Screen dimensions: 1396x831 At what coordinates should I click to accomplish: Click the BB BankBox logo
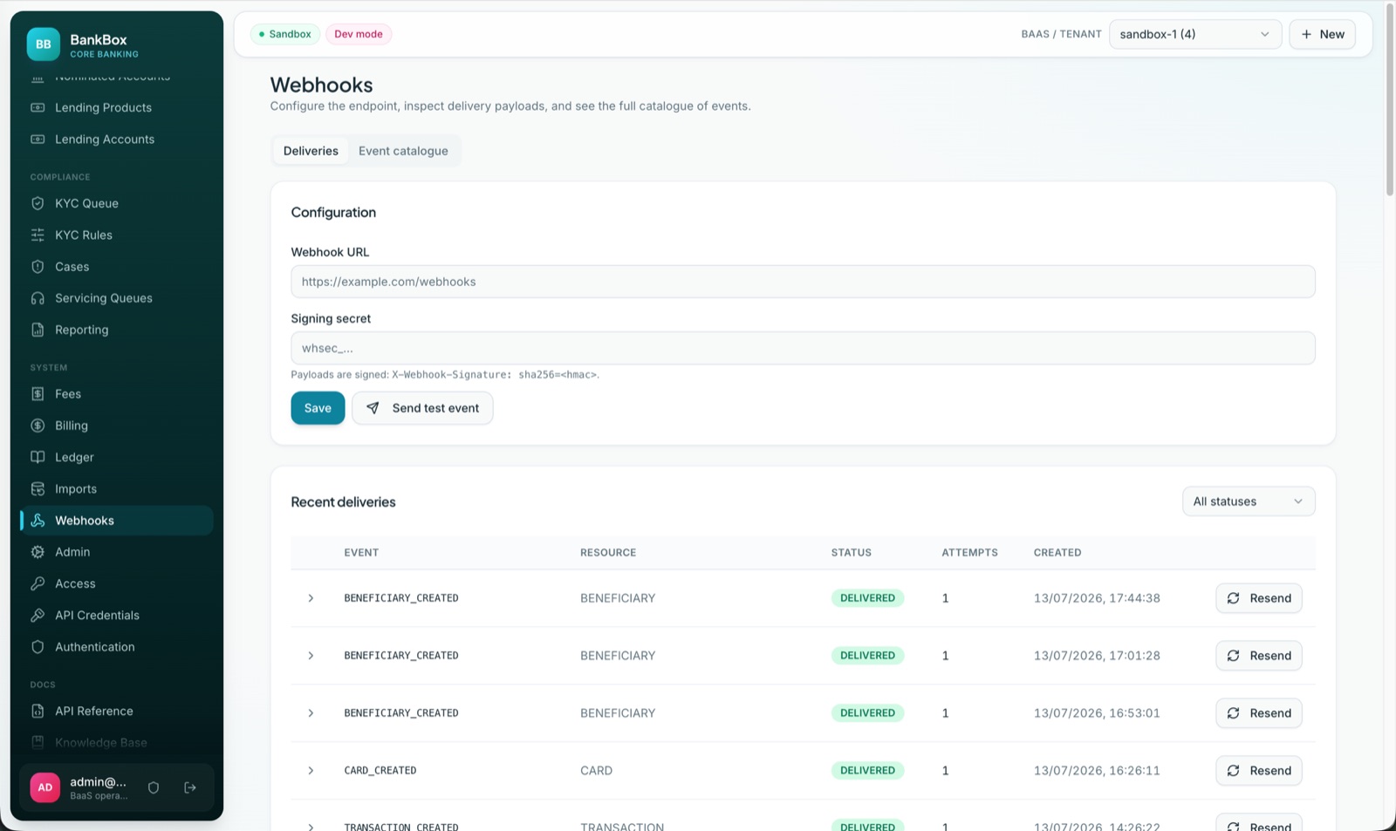pyautogui.click(x=43, y=44)
